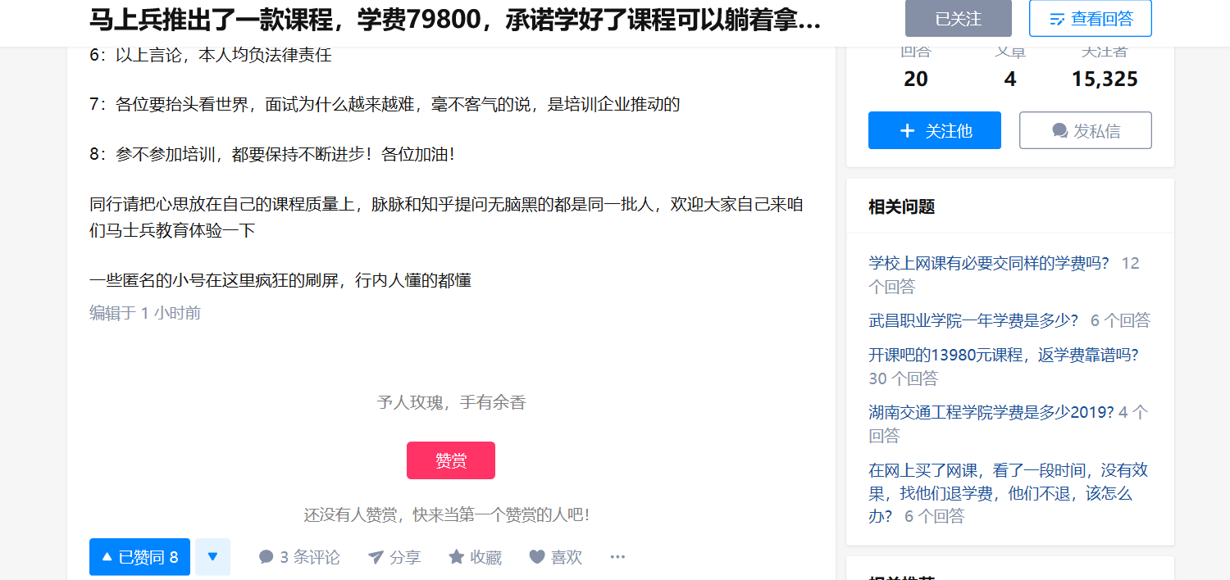Screen dimensions: 1230x580
Task: Click the list icon on 查看回答
Action: [x=1058, y=19]
